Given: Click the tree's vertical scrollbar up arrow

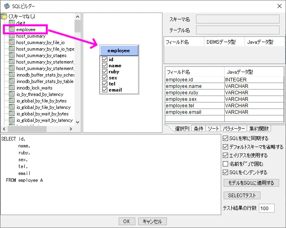Looking at the screenshot, I should click(77, 17).
